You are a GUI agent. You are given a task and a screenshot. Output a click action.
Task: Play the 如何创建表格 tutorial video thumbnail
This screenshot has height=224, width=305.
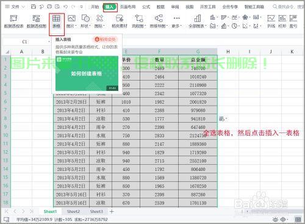[x=87, y=73]
